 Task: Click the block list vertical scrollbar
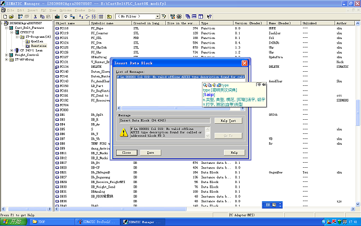(358, 114)
